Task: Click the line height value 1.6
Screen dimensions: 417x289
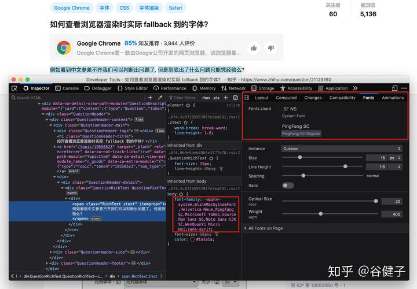Action: (x=376, y=166)
